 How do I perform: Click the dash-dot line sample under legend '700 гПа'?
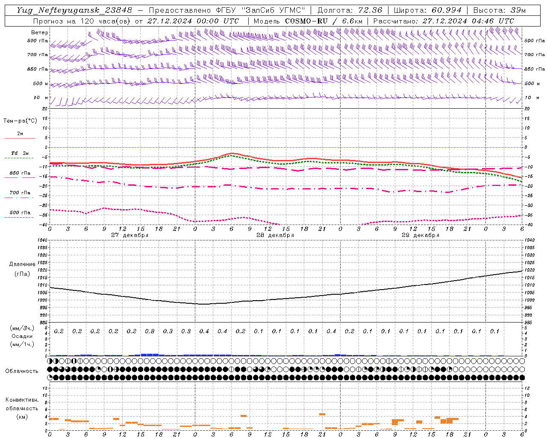(x=19, y=198)
